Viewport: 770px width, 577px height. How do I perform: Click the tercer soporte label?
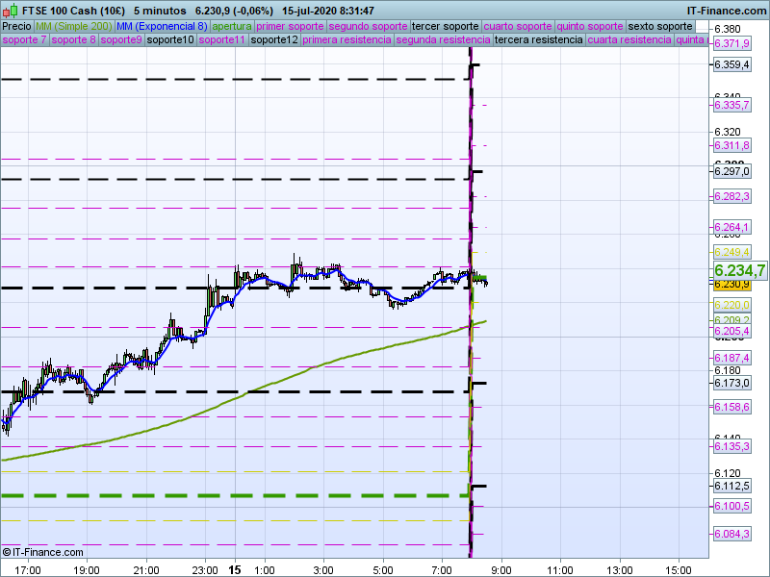click(x=445, y=27)
